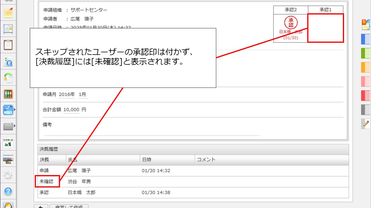Screen dimensions: 371x208
Task: Click the applicant name 広尾 陽子 at top
Action: pos(82,19)
